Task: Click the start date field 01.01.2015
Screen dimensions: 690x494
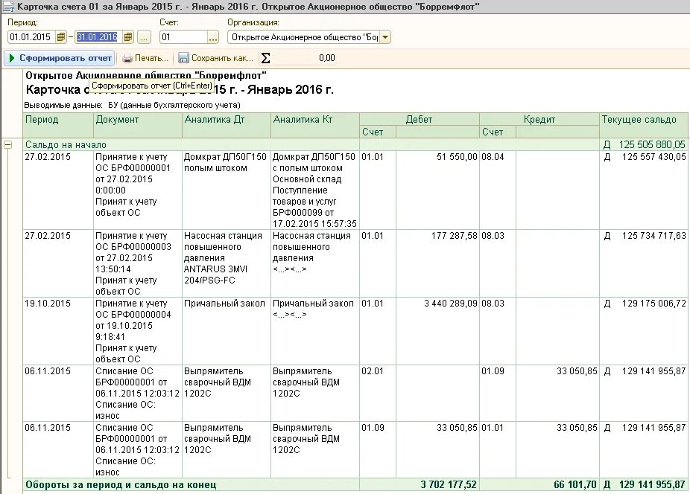Action: (x=31, y=37)
